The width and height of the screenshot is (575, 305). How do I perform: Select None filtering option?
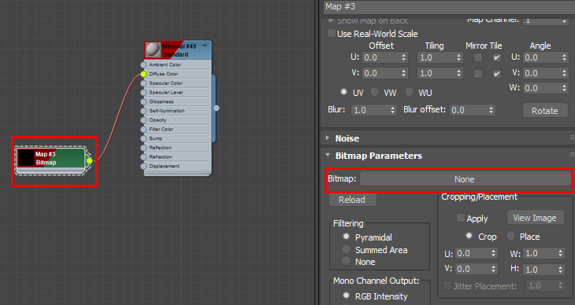click(346, 261)
